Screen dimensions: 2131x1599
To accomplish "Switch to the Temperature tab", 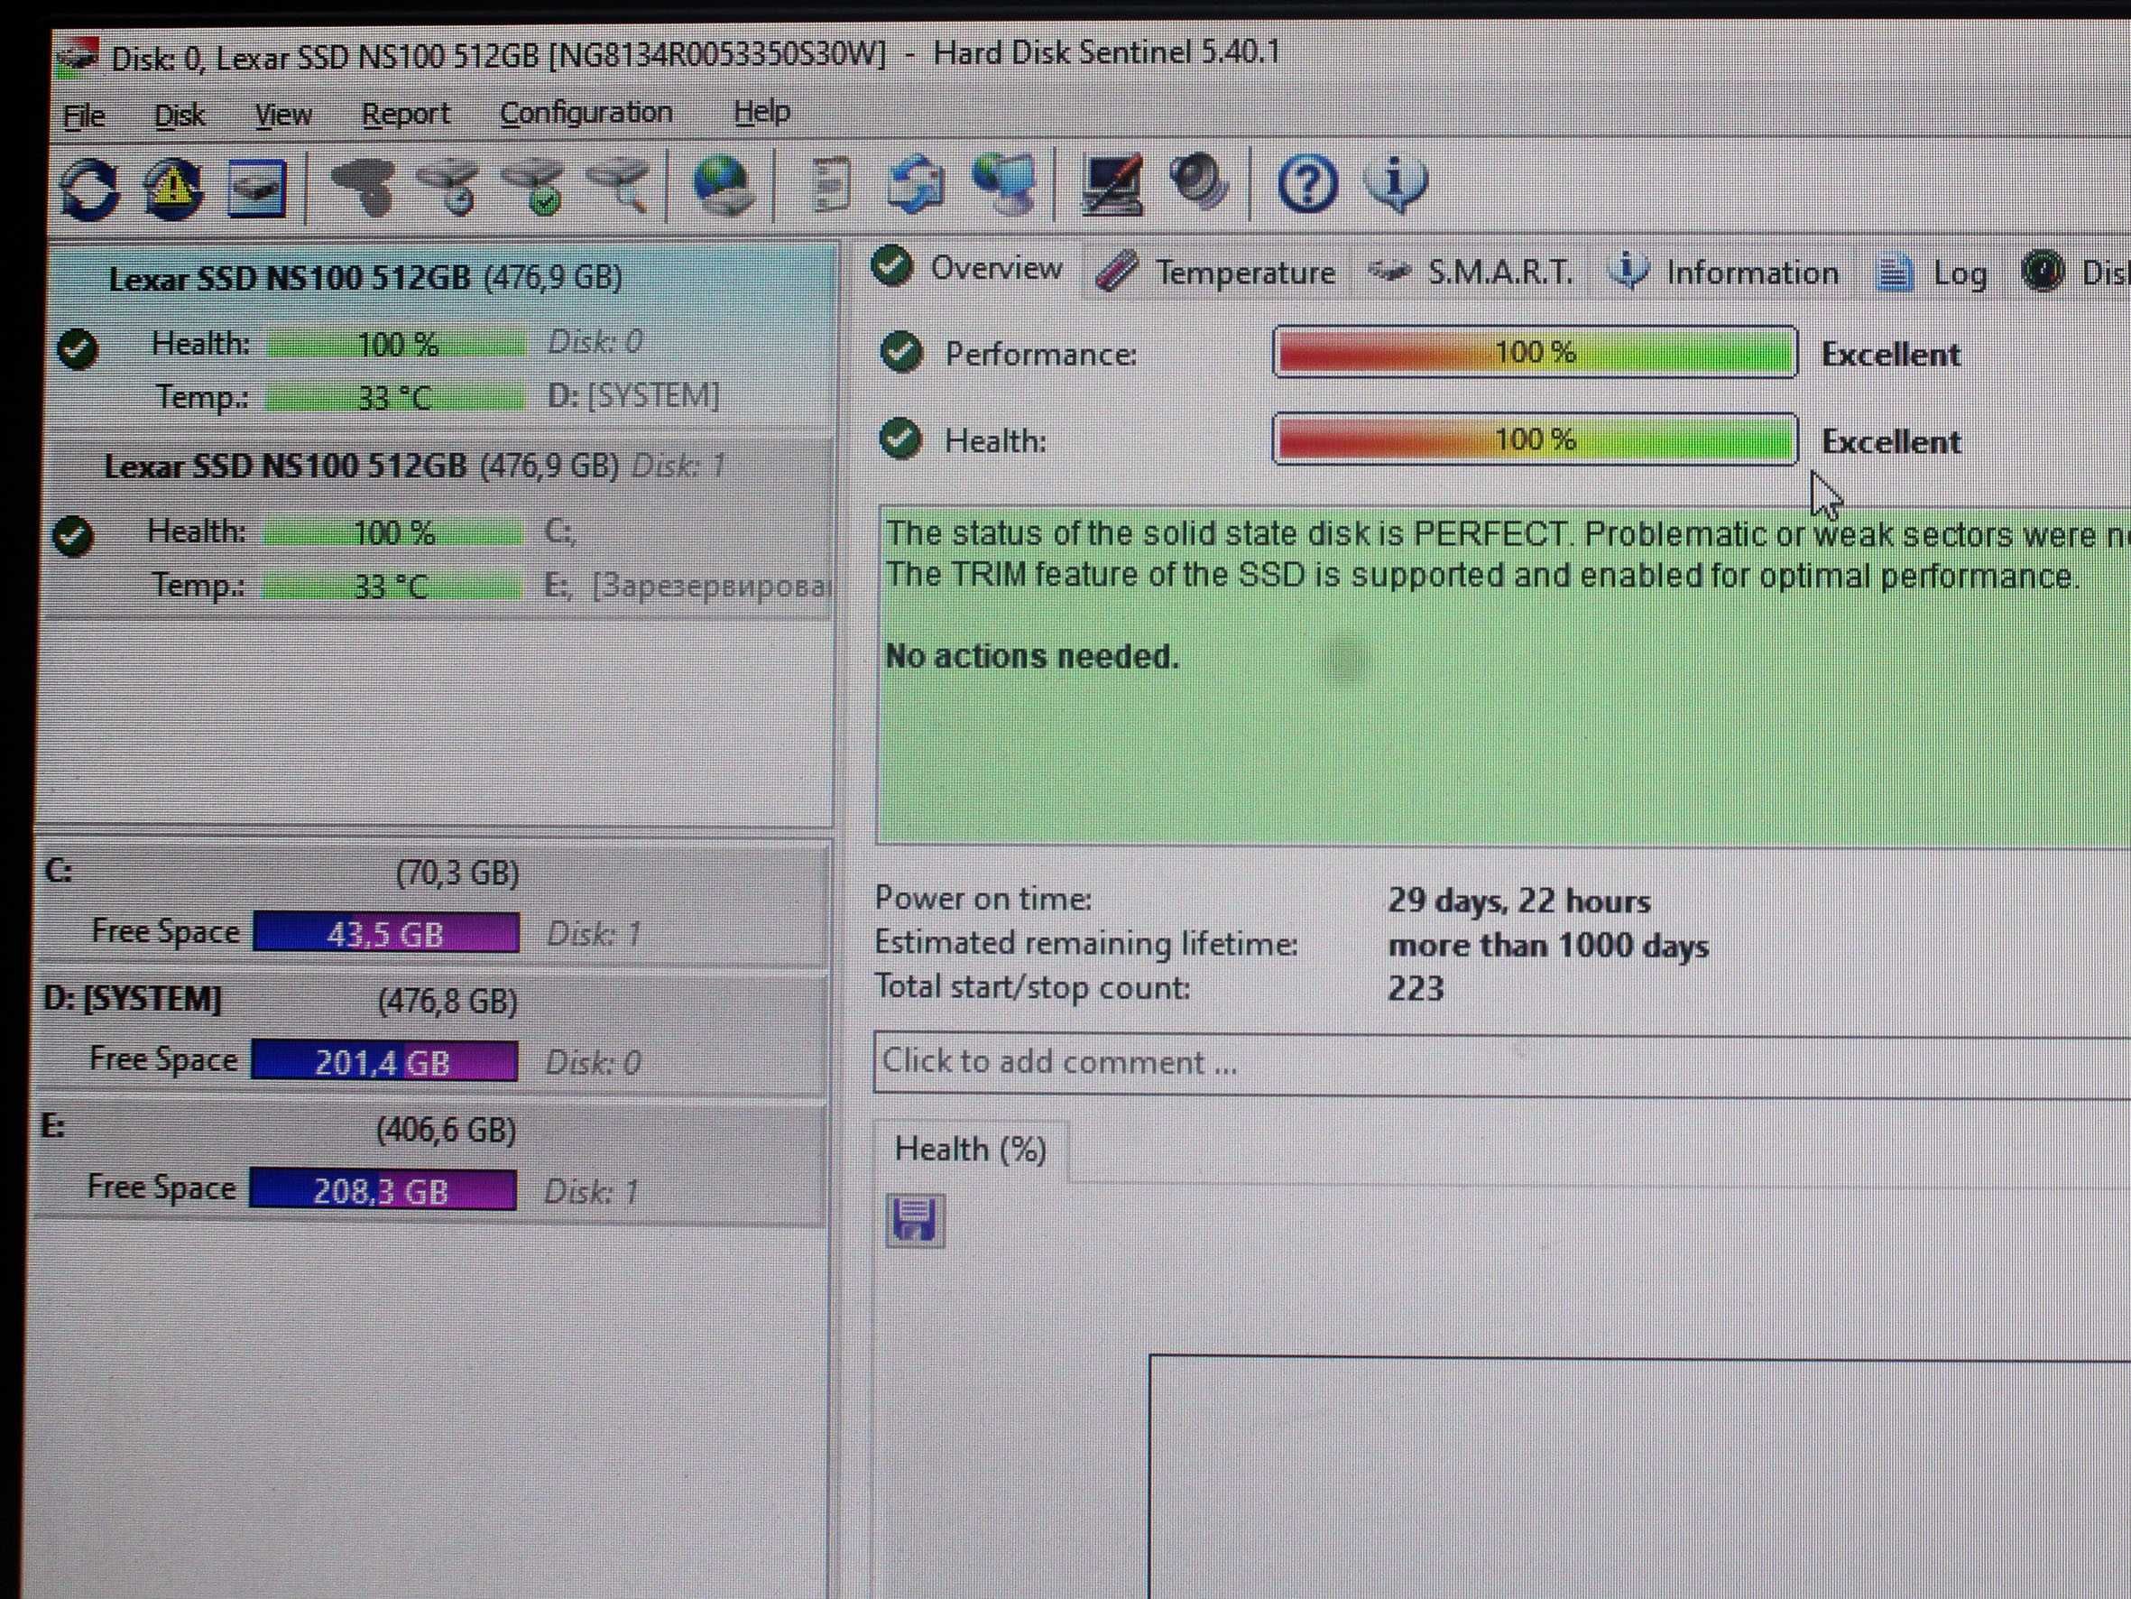I will pyautogui.click(x=1216, y=272).
